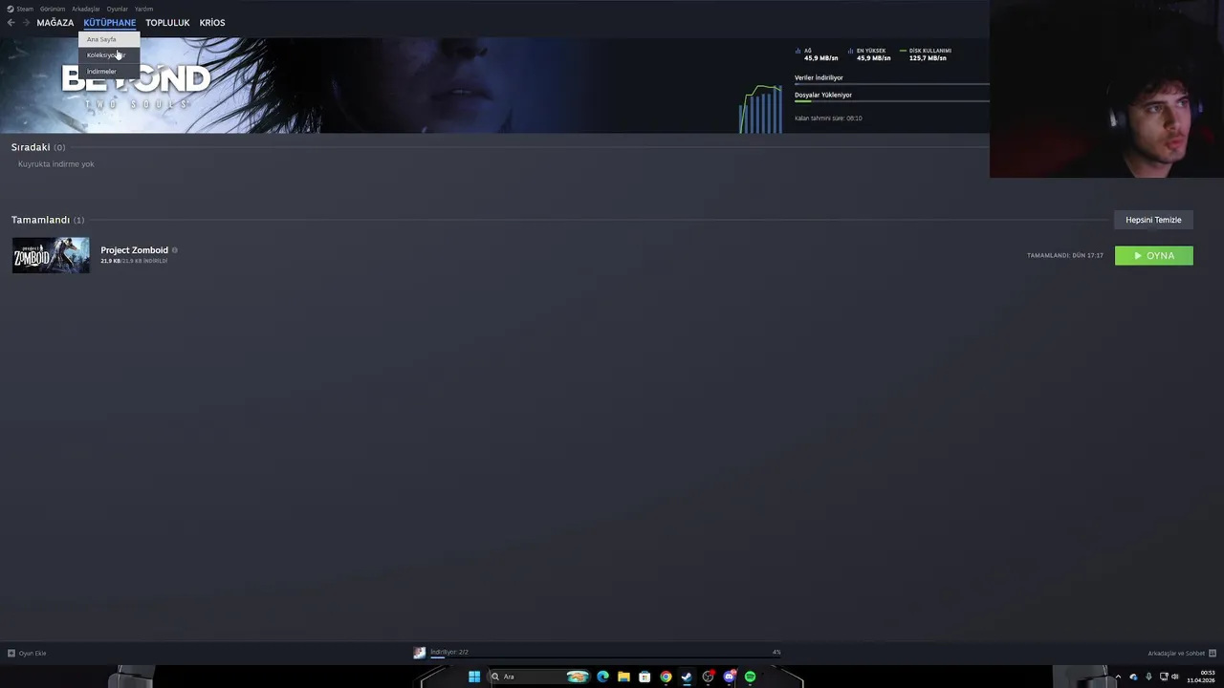Open Microsoft Store from the taskbar
Image resolution: width=1224 pixels, height=688 pixels.
pos(645,677)
